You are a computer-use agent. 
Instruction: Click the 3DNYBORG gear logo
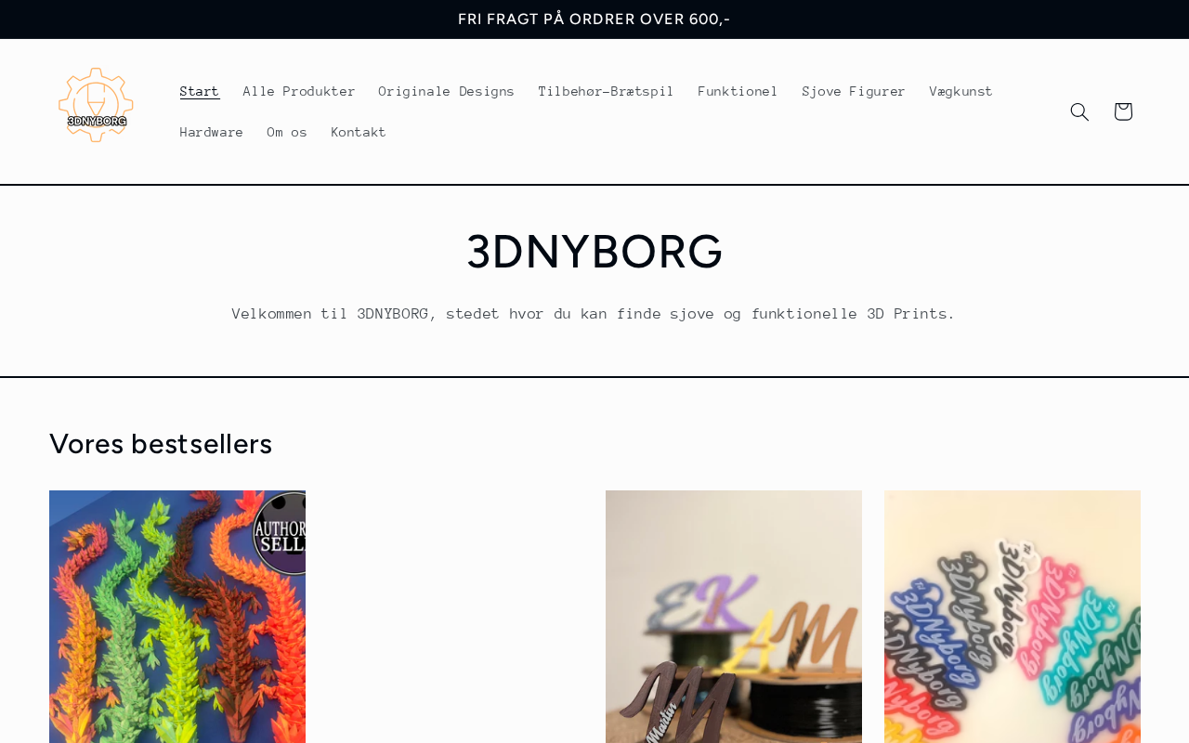96,105
